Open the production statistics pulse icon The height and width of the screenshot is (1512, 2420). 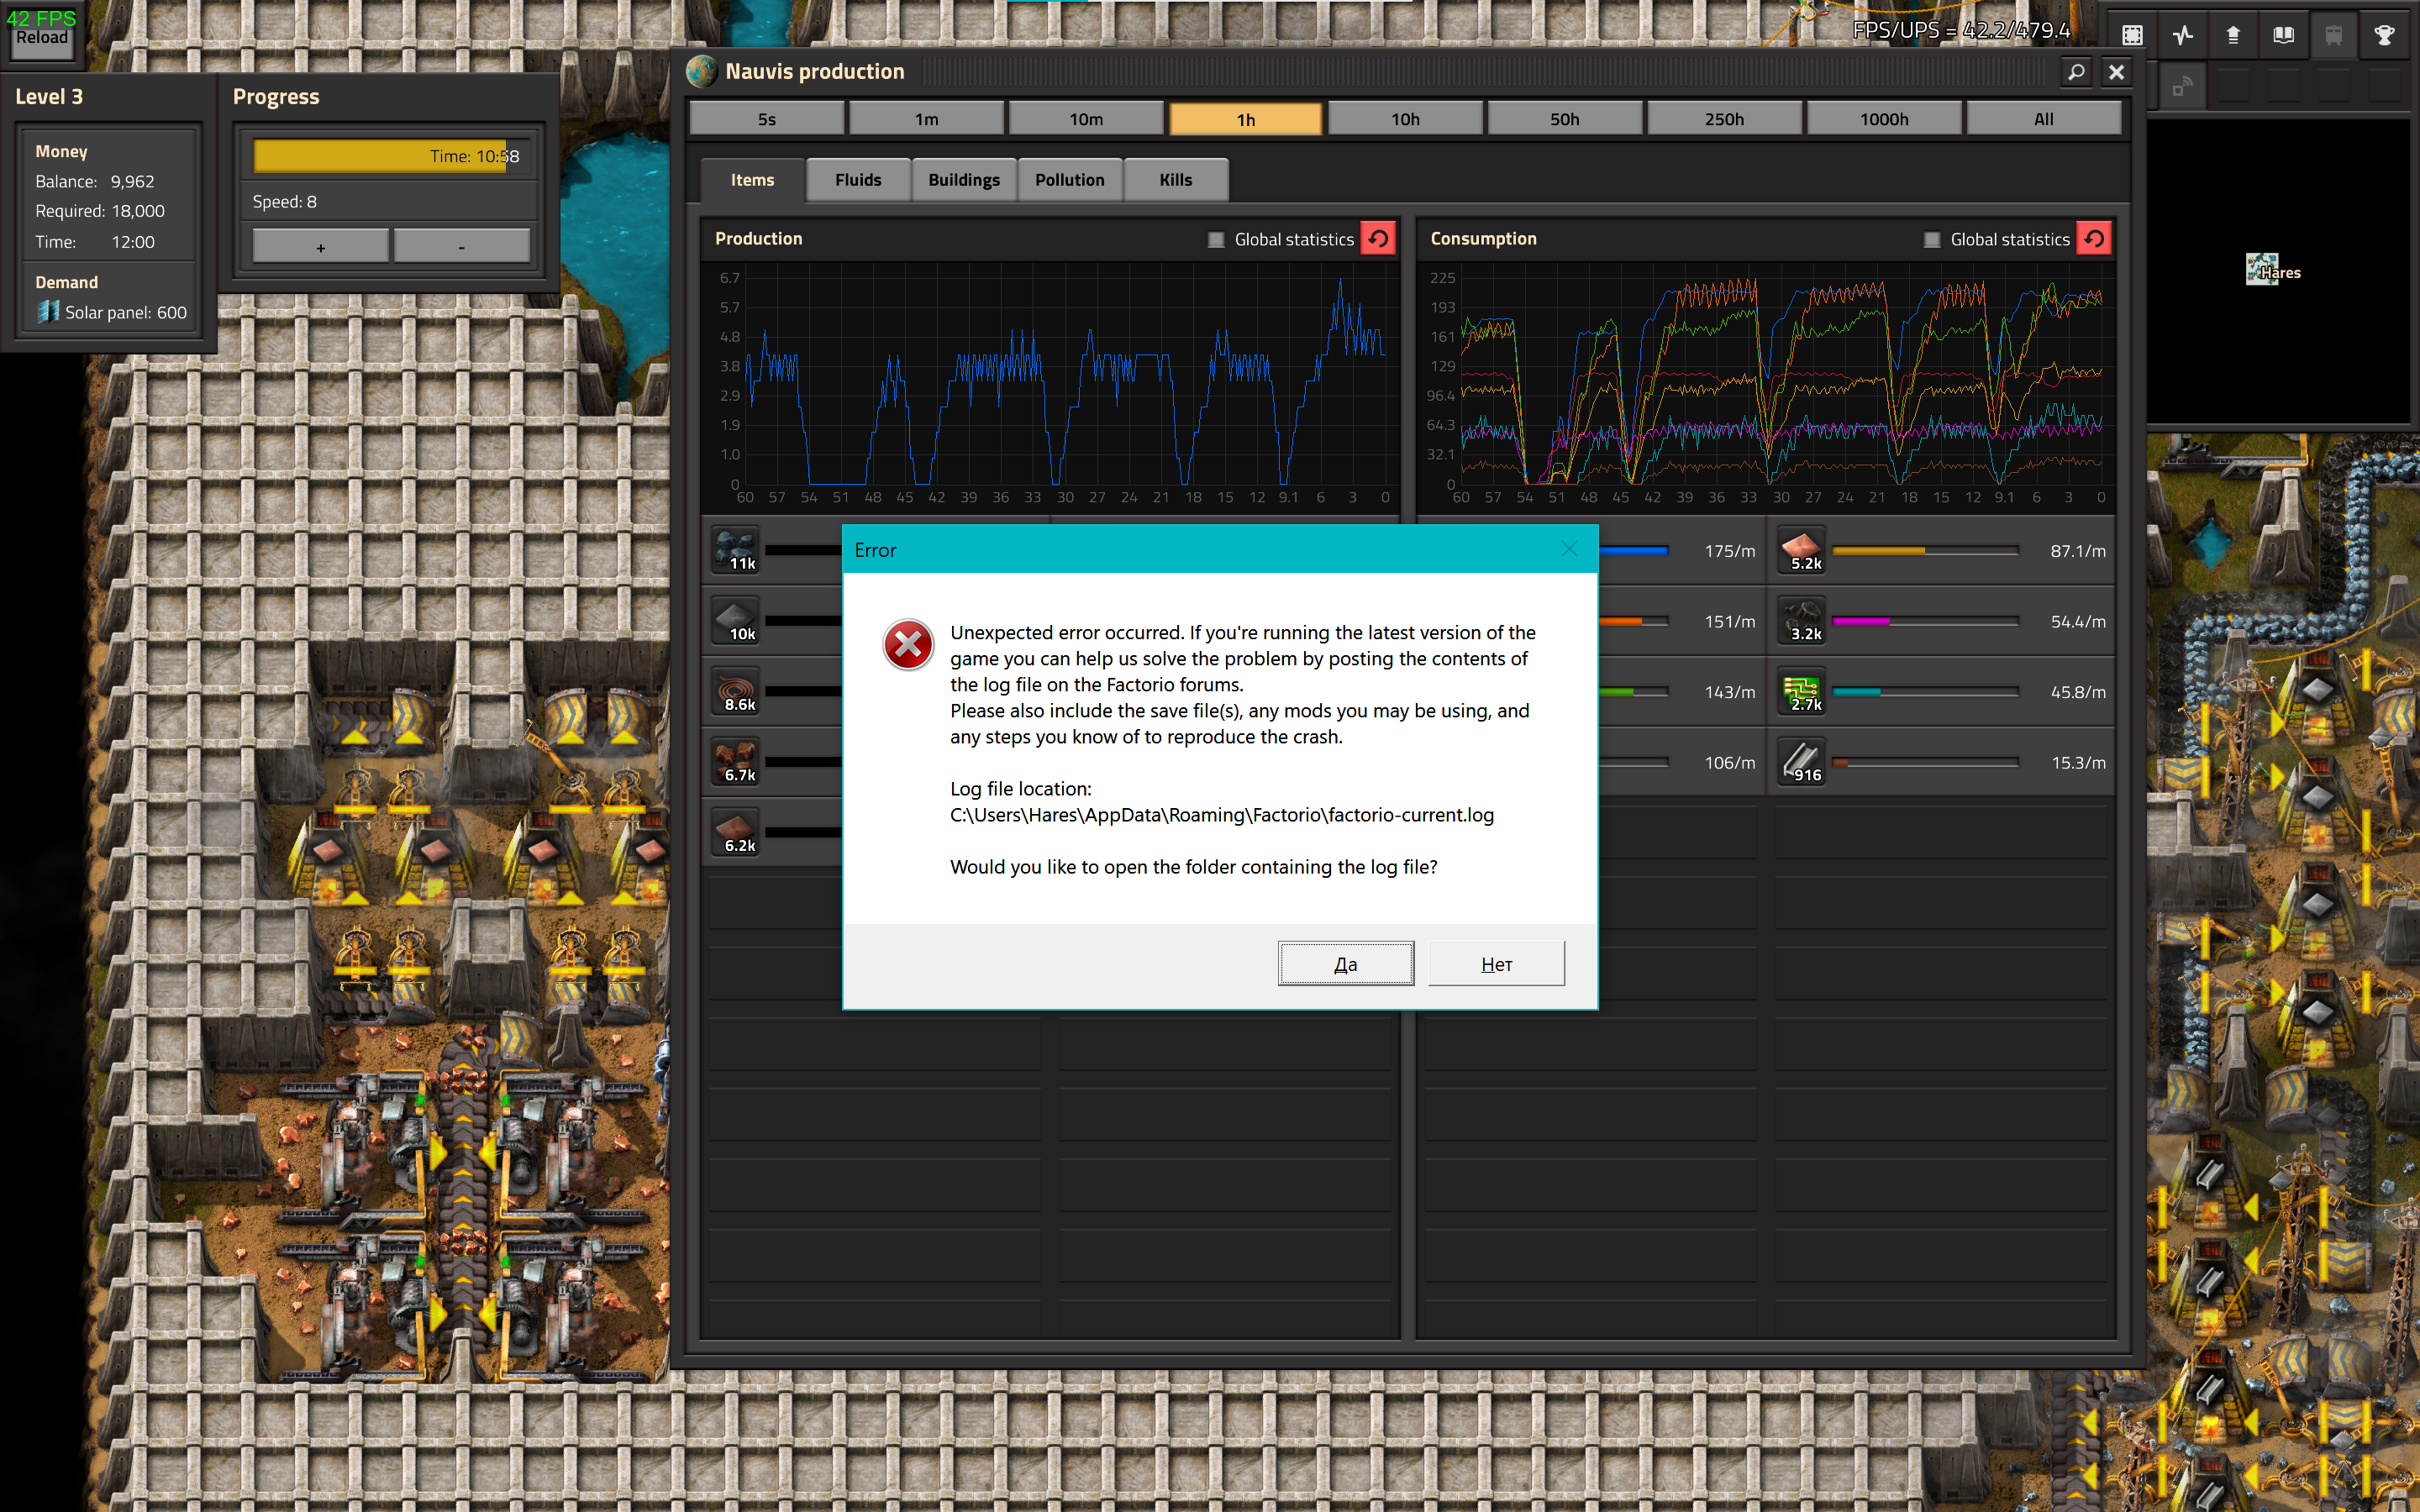pos(2183,36)
